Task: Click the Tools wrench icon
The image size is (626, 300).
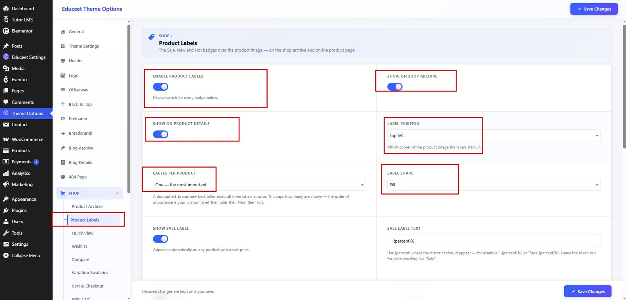Action: [6, 233]
